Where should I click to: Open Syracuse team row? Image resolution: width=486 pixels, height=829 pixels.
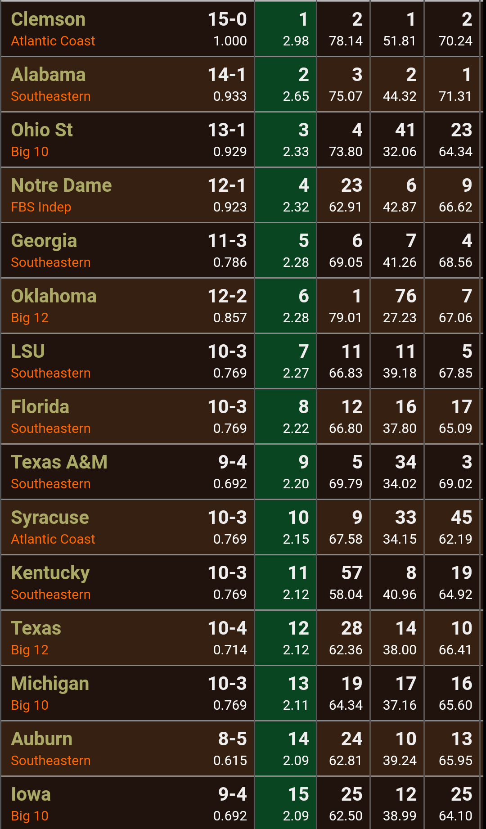[x=242, y=527]
